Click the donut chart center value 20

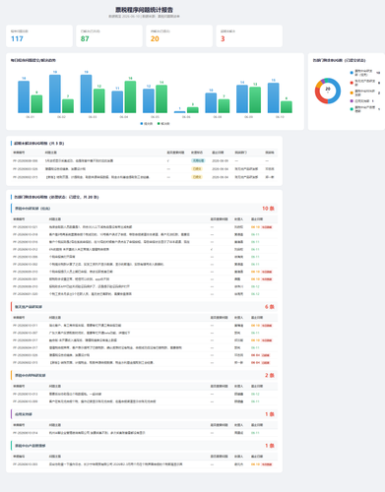(x=328, y=89)
